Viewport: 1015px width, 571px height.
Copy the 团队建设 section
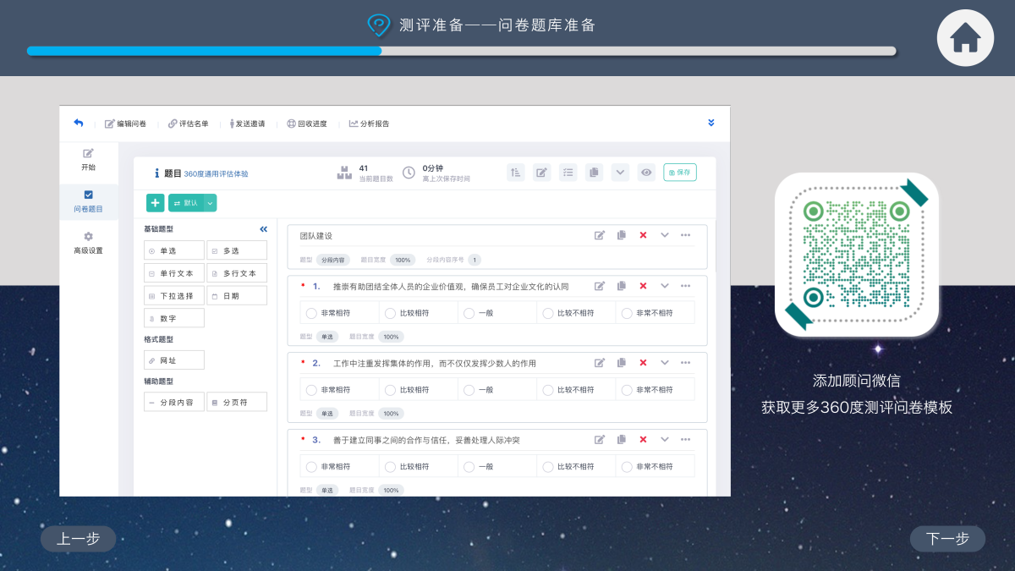pos(622,235)
